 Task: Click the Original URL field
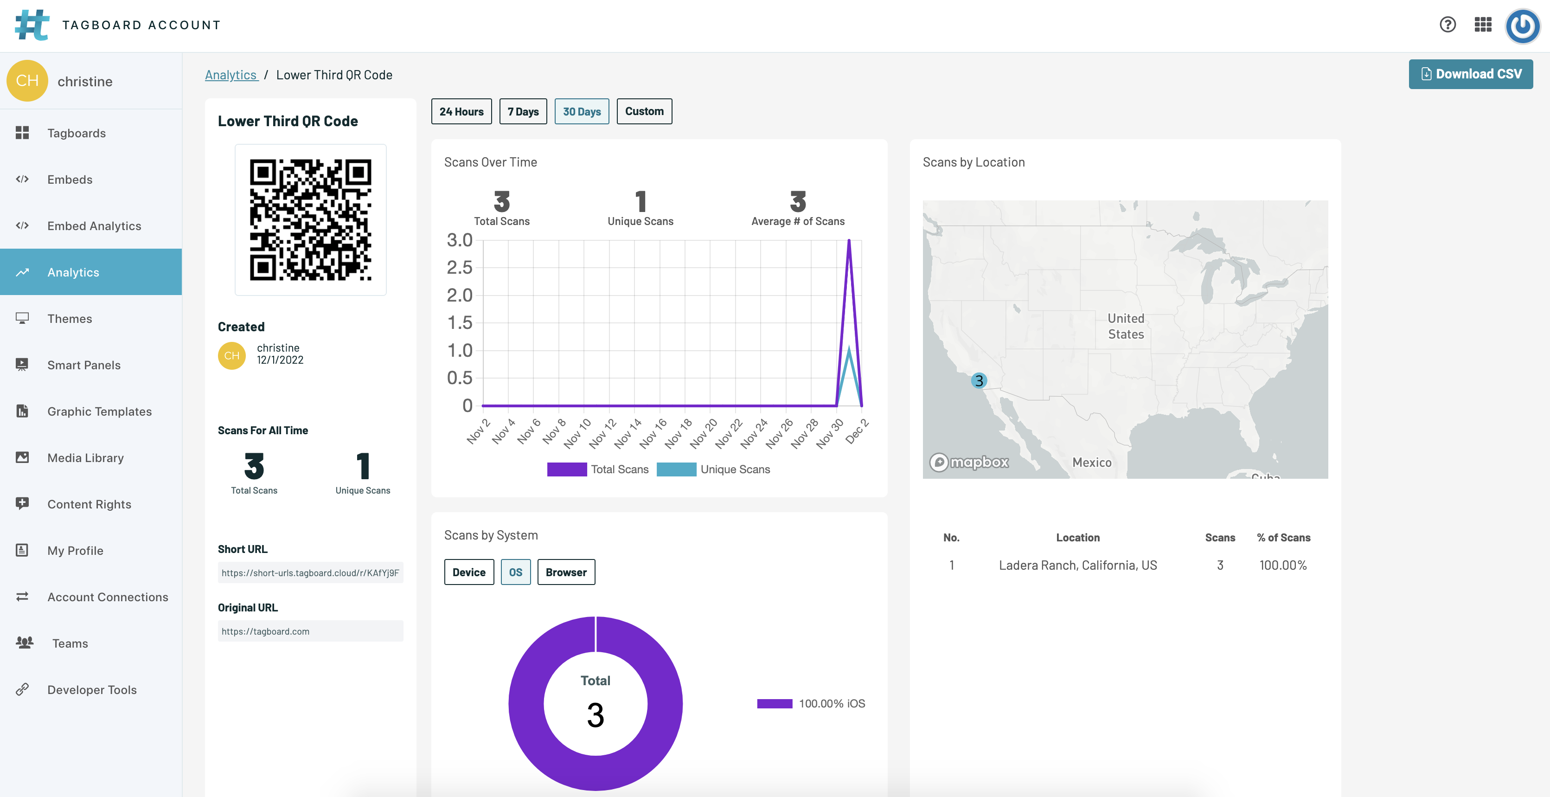click(x=310, y=631)
